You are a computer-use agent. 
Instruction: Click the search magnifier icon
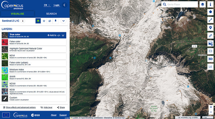pos(165,5)
